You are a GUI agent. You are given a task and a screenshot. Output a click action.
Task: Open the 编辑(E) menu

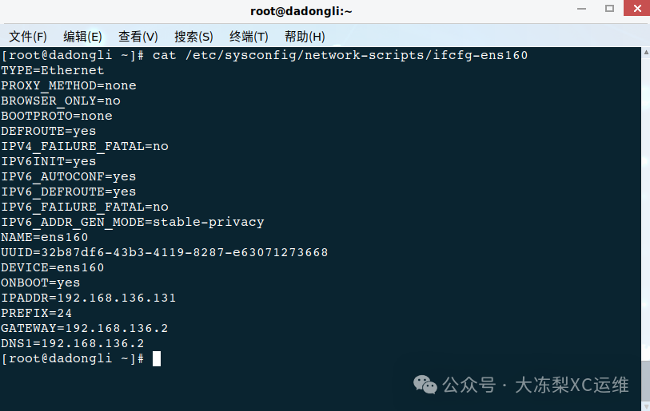tap(82, 37)
